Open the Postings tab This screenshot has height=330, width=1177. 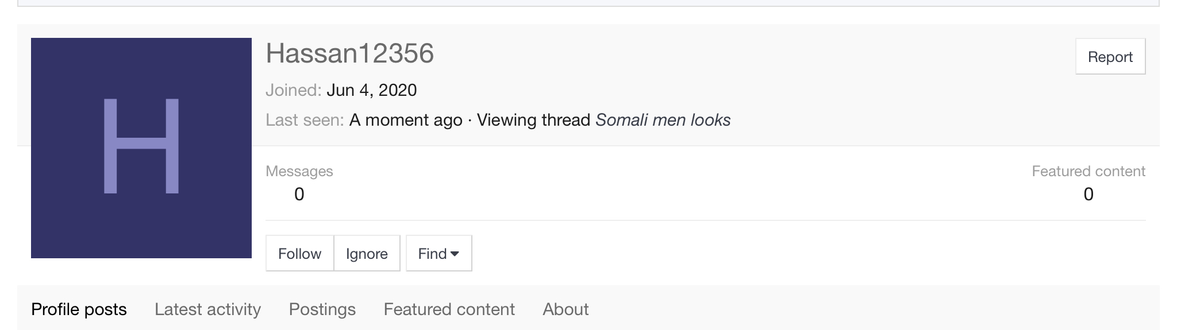(322, 309)
